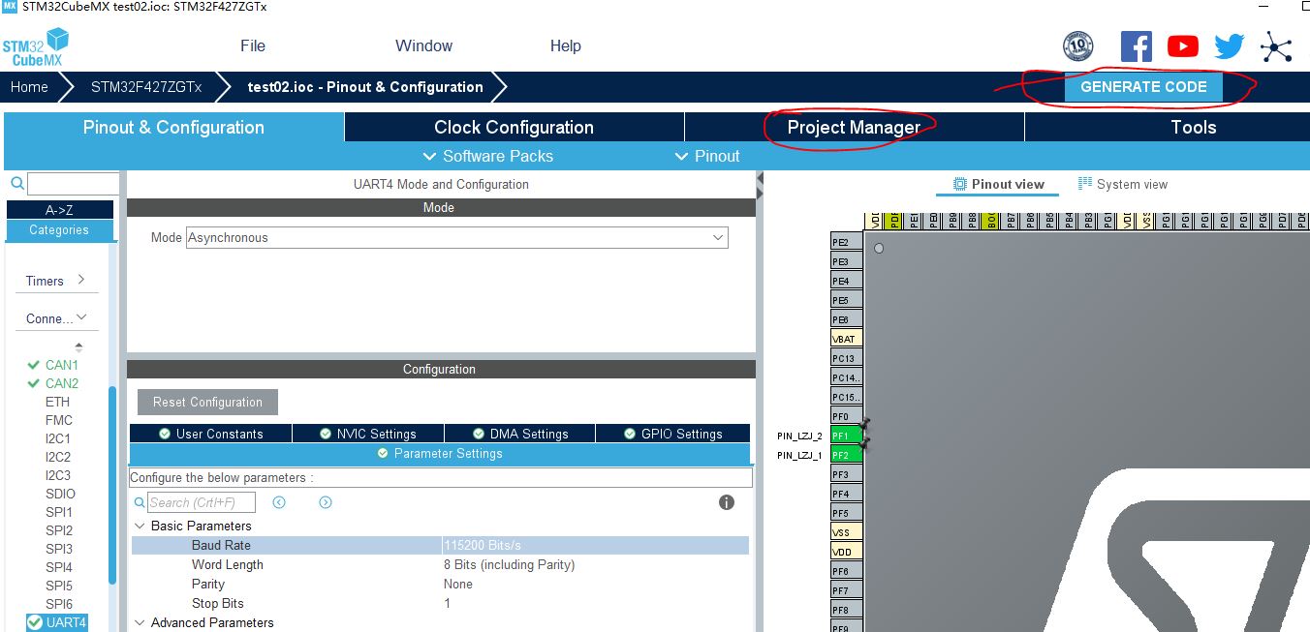The image size is (1310, 632).
Task: Open the Window menu
Action: pos(423,45)
